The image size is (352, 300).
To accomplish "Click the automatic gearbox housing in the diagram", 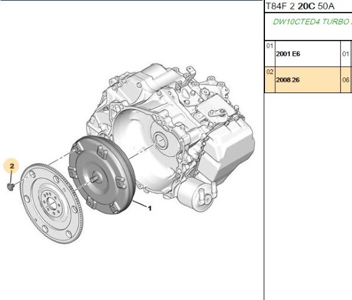I will click(x=170, y=137).
